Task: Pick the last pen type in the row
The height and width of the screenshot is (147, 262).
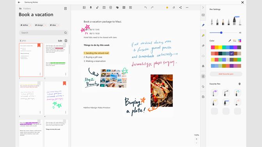Action: 240,22
